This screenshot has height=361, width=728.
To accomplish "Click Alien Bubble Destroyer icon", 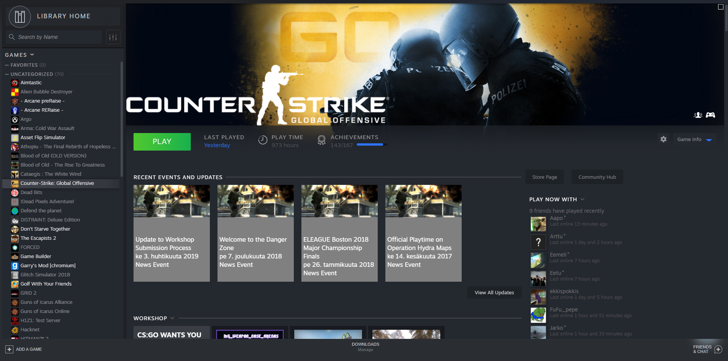I will click(15, 92).
